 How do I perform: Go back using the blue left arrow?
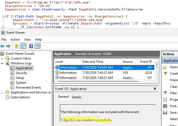tap(2, 46)
